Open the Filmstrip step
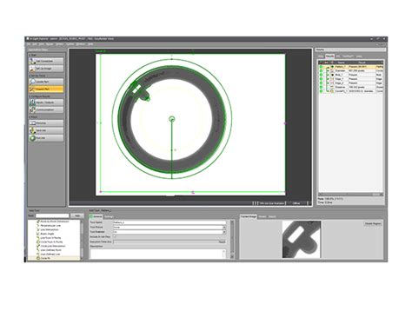 point(46,123)
